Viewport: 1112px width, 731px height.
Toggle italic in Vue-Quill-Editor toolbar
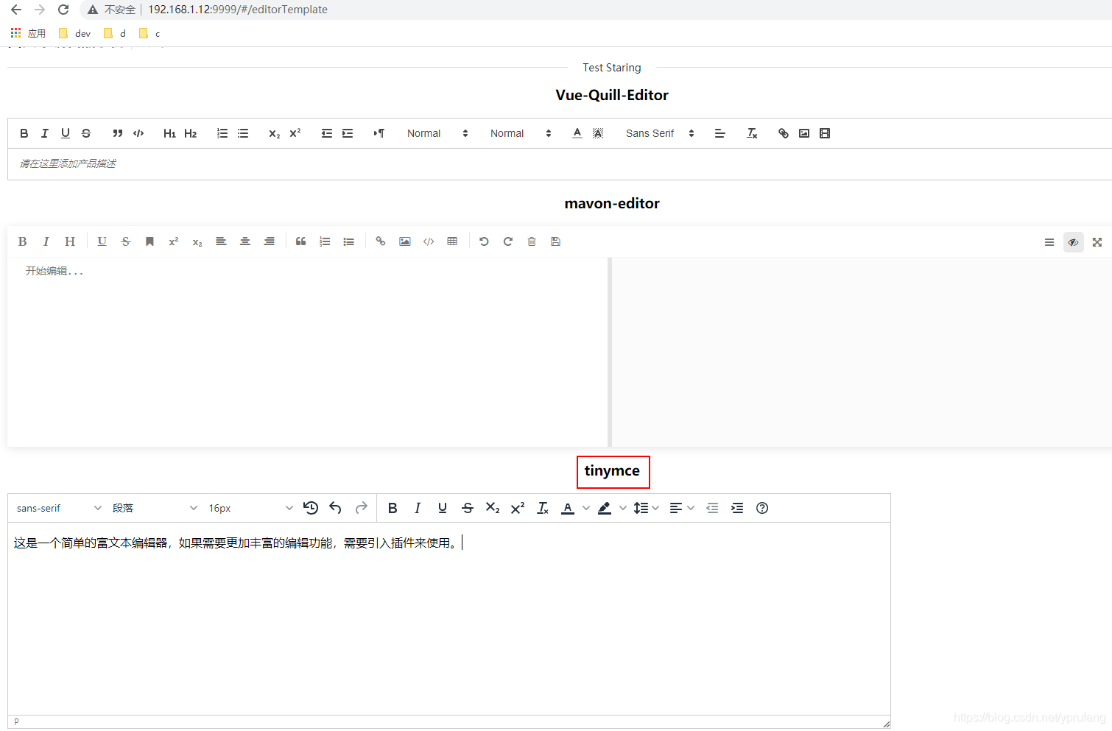[45, 133]
